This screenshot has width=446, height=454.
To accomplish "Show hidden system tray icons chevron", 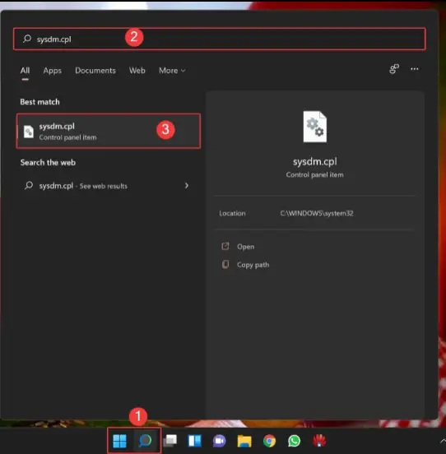I will pos(443,441).
